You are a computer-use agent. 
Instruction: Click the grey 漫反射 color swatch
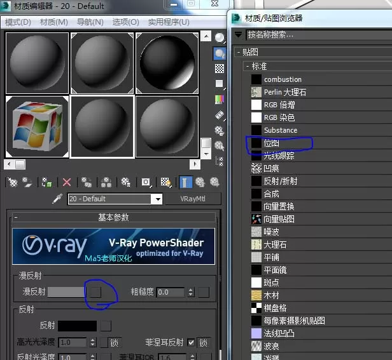click(x=66, y=292)
